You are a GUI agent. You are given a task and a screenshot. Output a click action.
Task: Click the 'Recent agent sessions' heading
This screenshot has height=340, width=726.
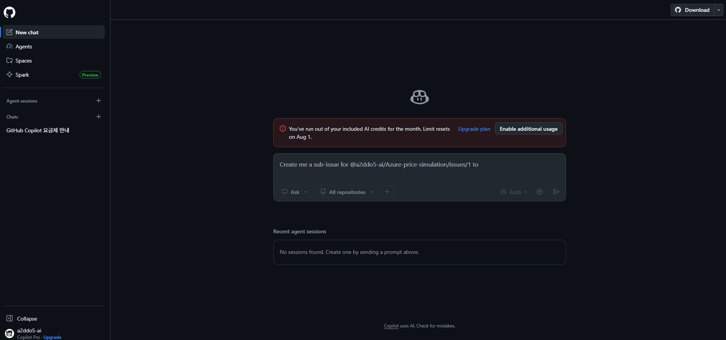(x=300, y=231)
